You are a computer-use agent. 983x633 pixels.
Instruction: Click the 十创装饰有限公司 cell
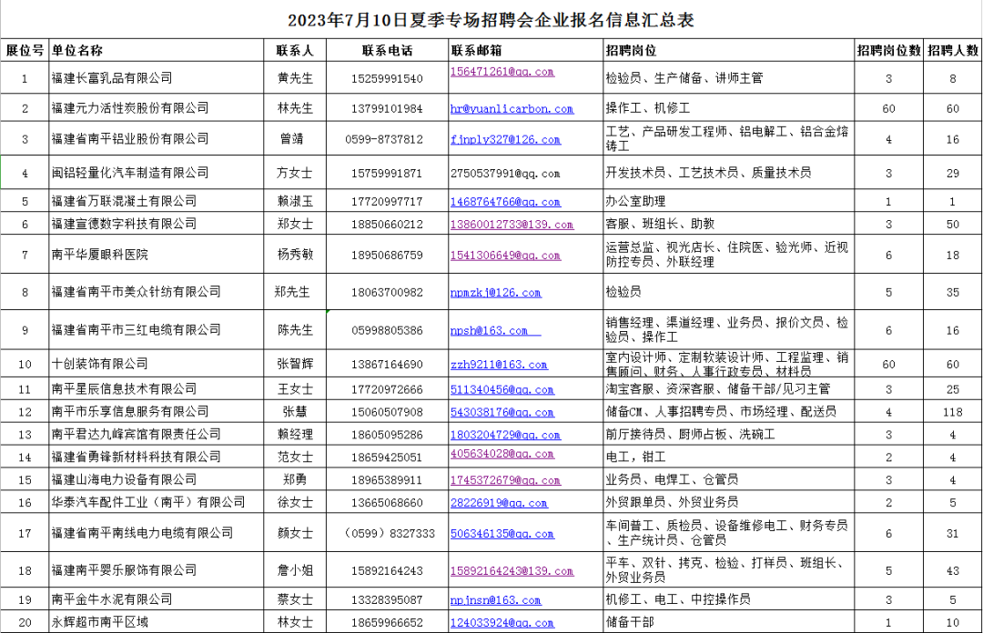pyautogui.click(x=100, y=364)
